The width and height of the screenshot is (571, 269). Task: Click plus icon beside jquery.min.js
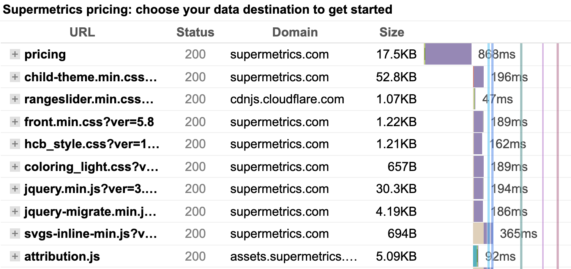[x=14, y=189]
